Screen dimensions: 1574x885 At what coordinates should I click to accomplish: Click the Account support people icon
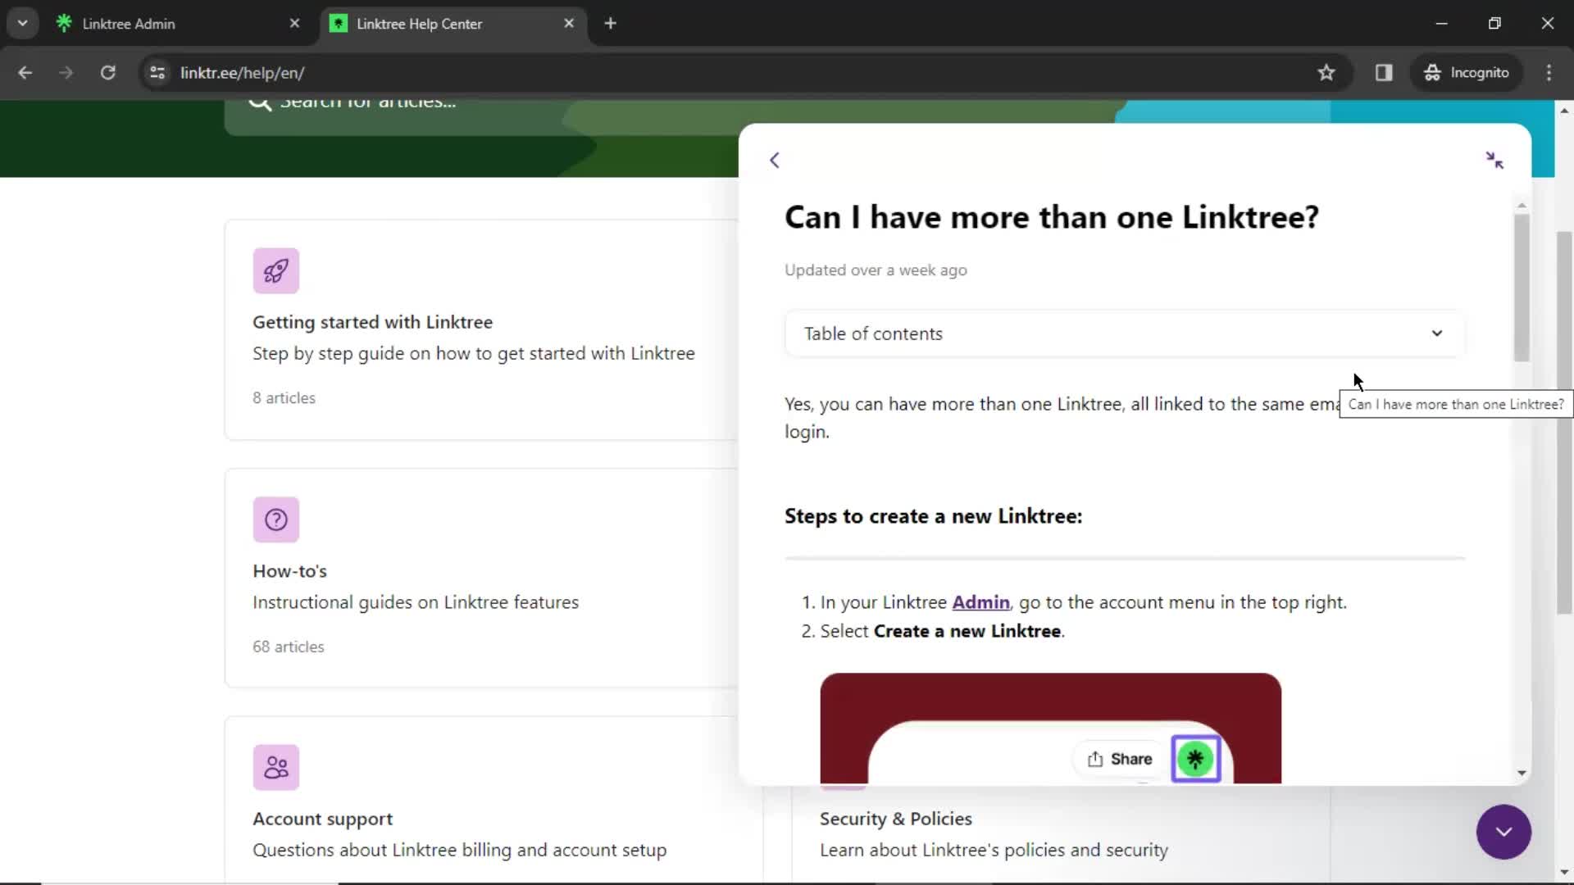[x=276, y=768]
